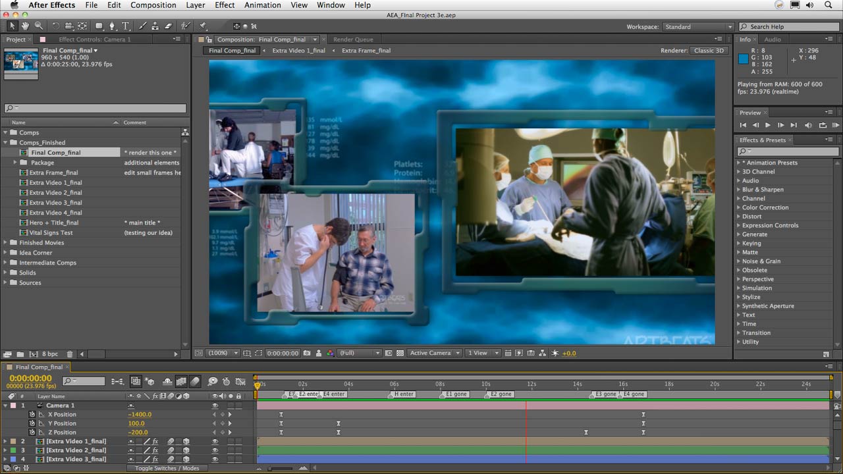Hide the Camera 1 layer eye
The height and width of the screenshot is (474, 843).
[x=215, y=406]
